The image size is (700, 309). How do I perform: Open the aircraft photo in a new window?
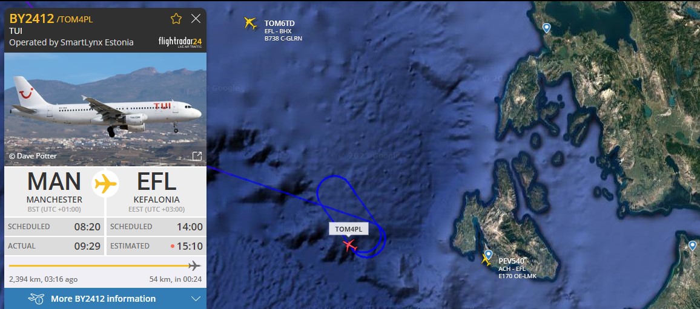(x=197, y=156)
